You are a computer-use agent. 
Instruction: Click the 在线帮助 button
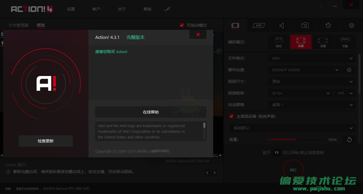point(151,112)
